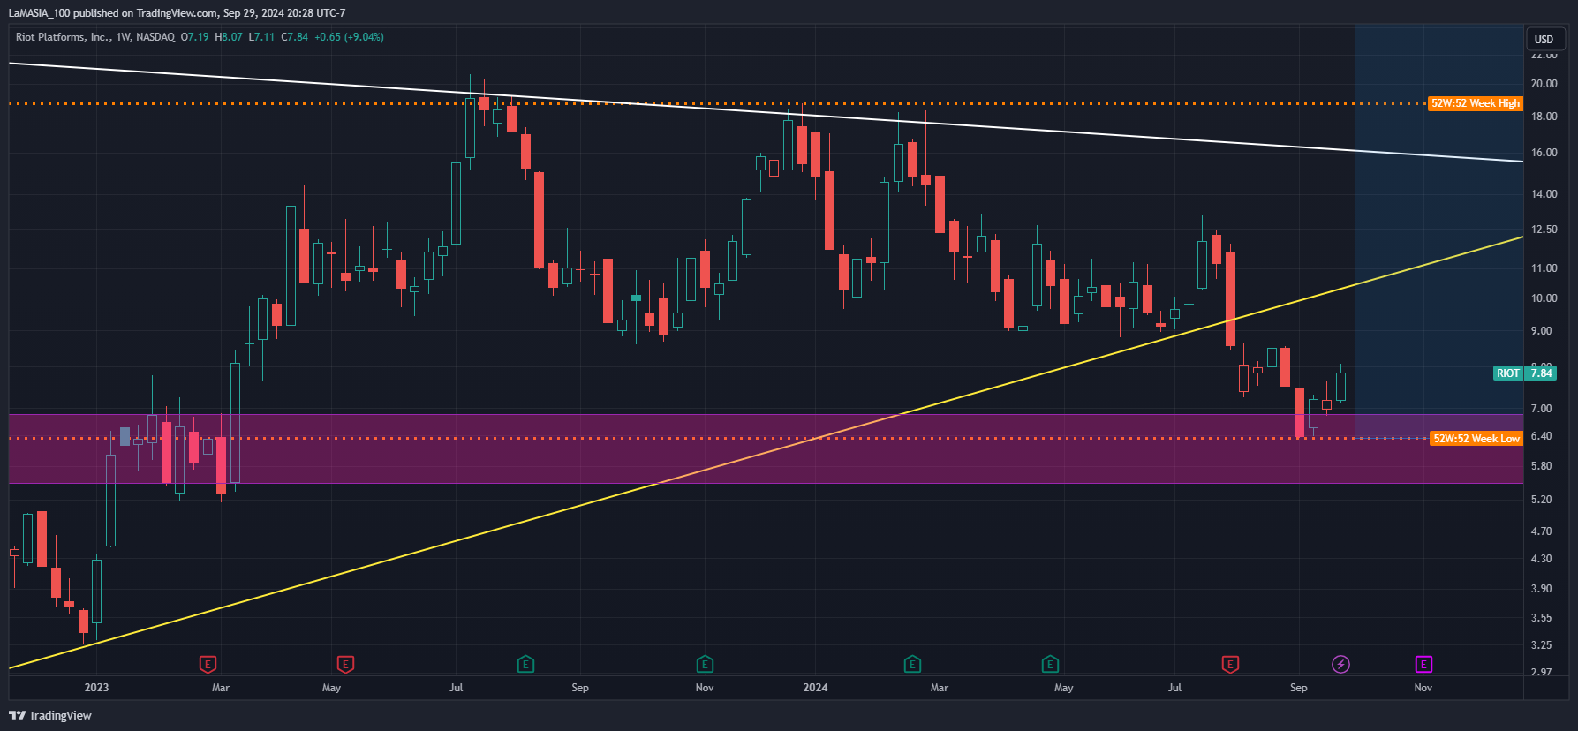1578x731 pixels.
Task: Click the Mar label after 2024
Action: pos(940,688)
